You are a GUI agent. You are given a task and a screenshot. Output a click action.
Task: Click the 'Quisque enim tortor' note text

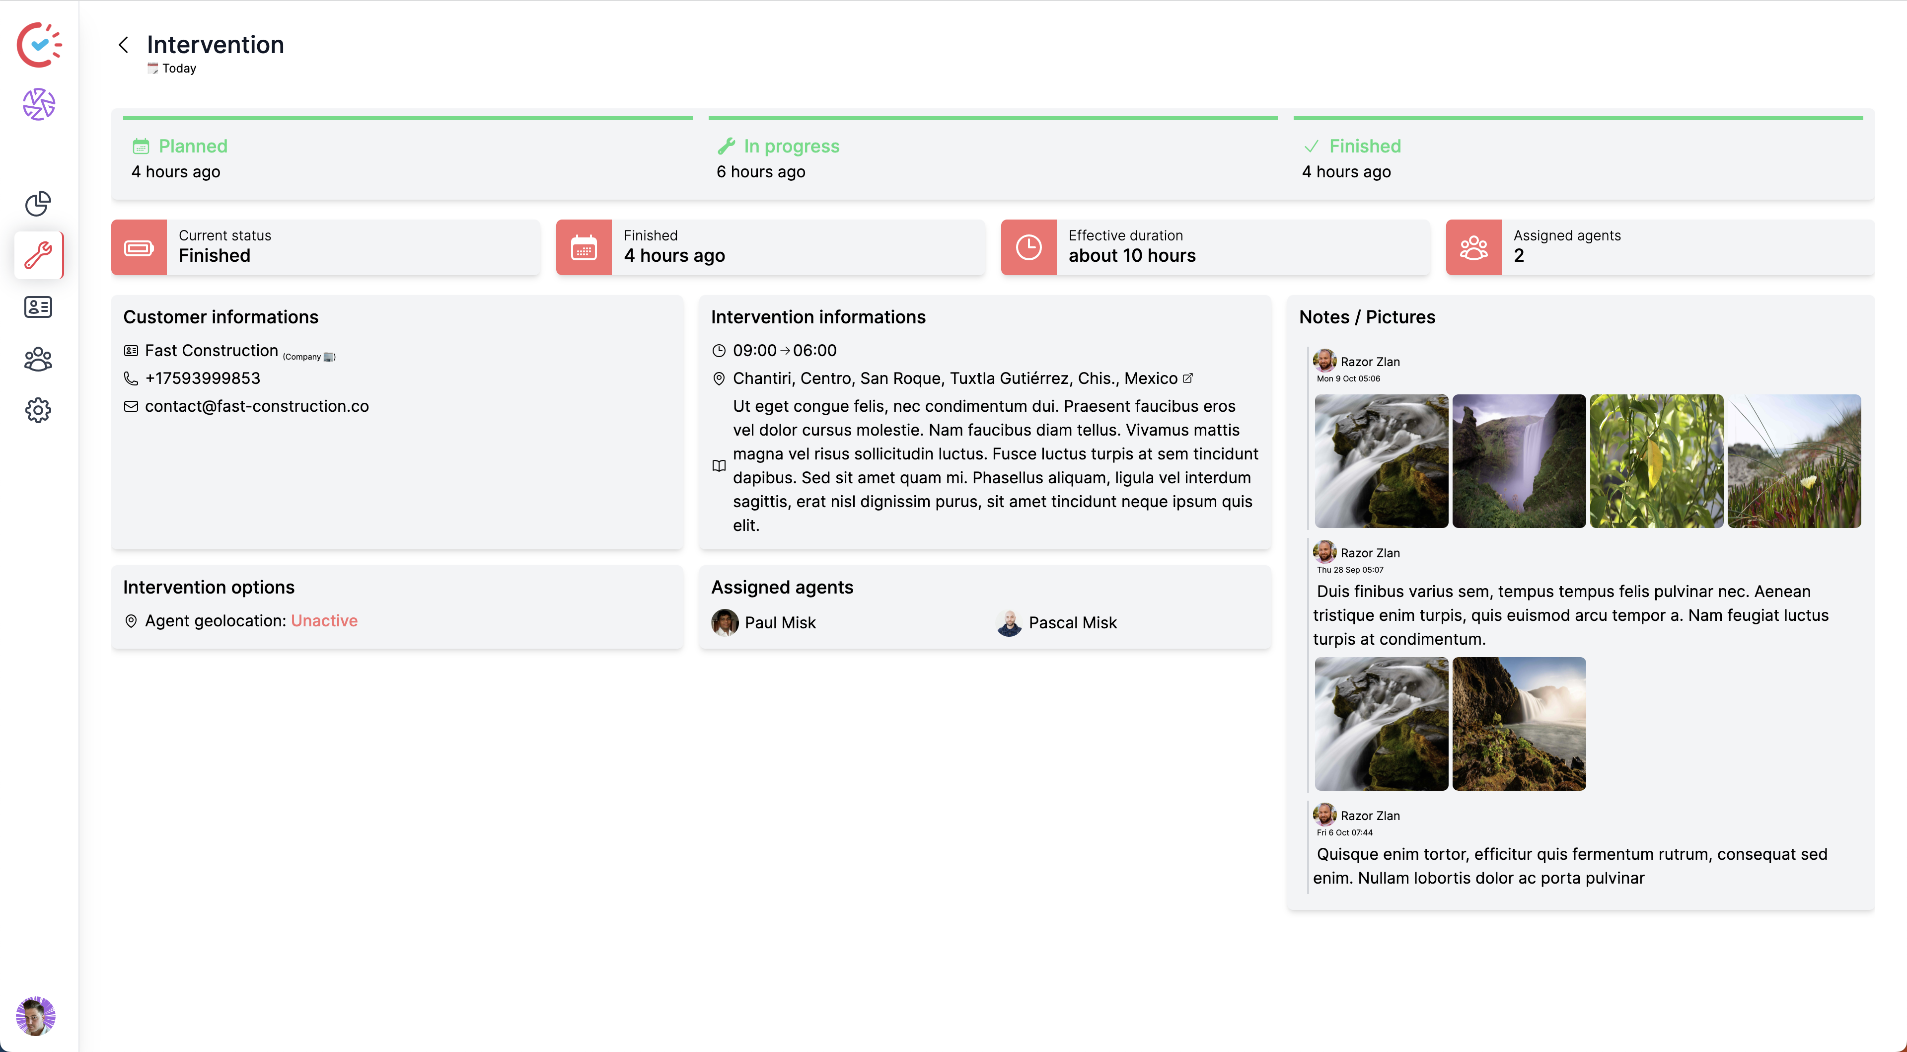click(x=1570, y=866)
